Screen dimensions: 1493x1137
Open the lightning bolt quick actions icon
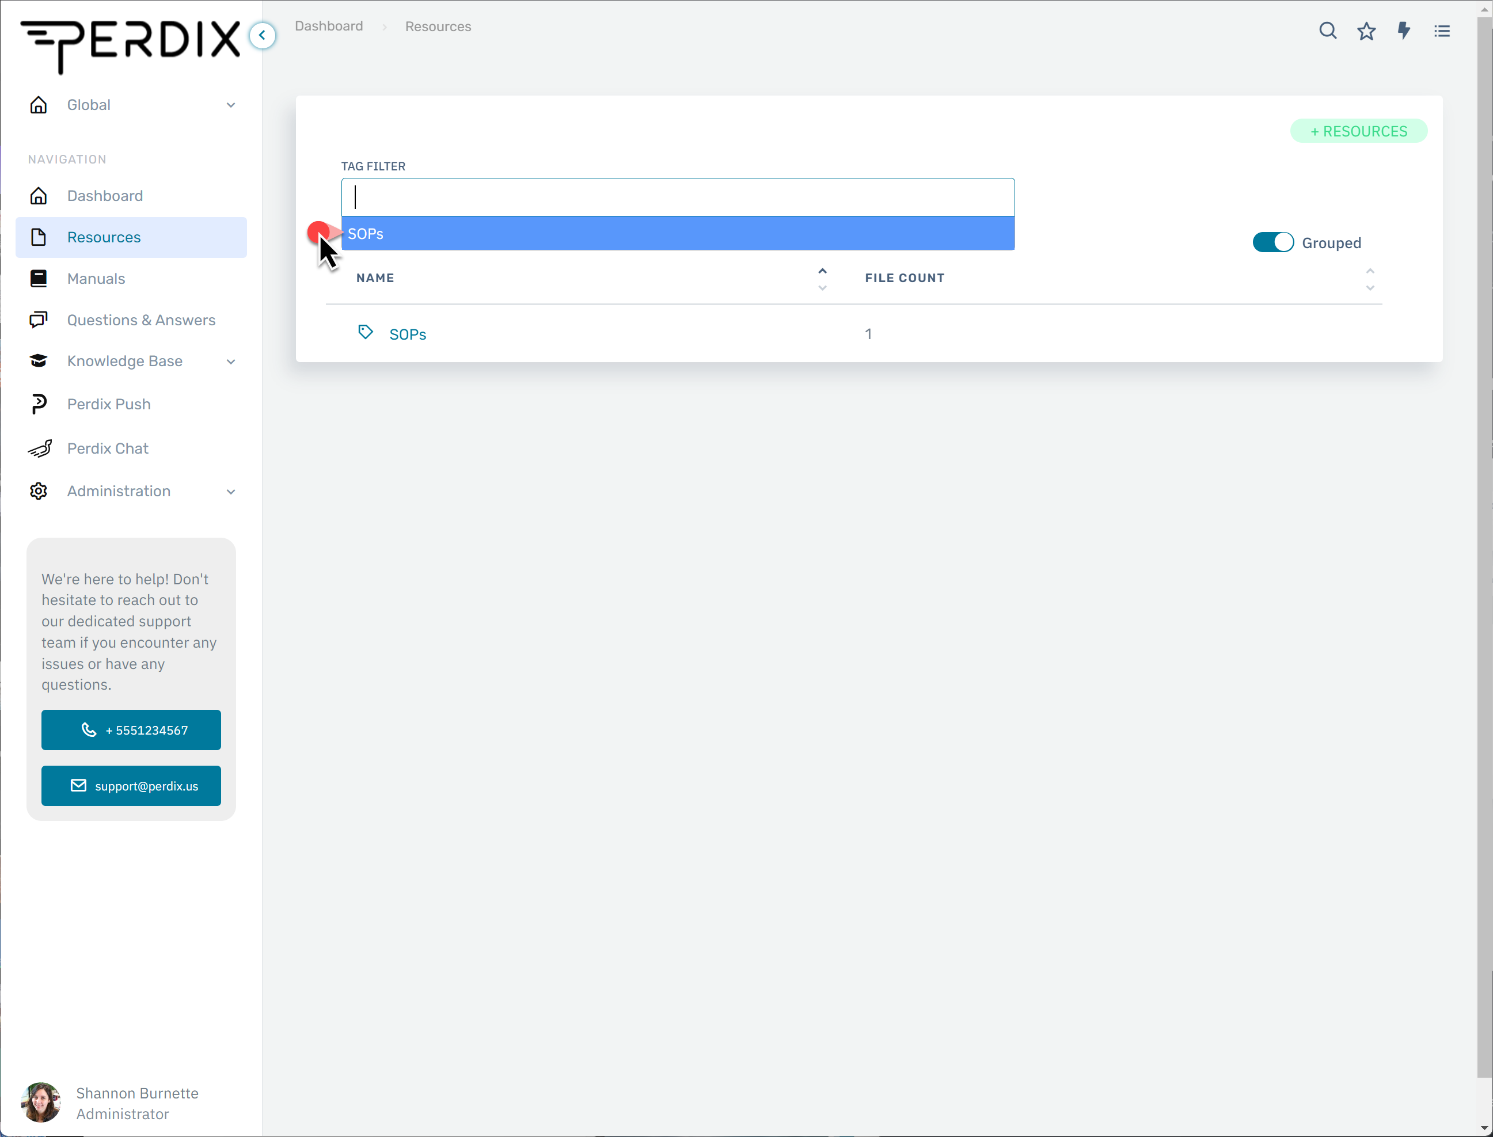[1404, 31]
